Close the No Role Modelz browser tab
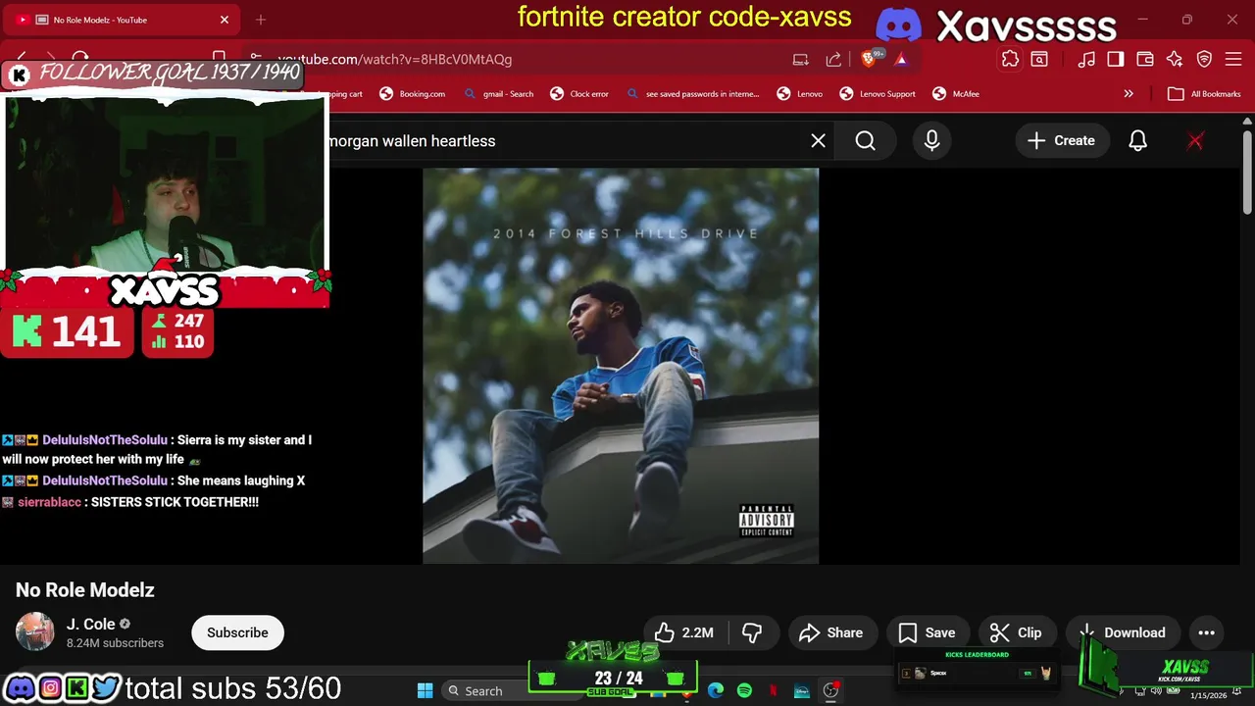This screenshot has height=706, width=1255. [225, 20]
